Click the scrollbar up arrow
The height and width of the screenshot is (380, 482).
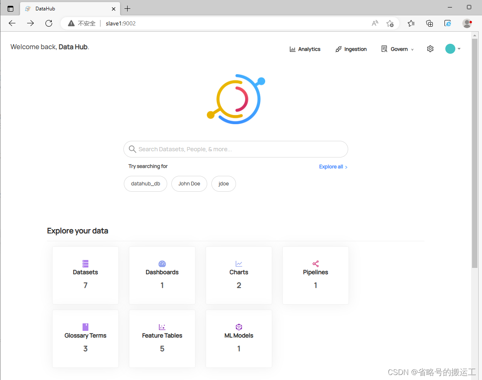point(474,35)
